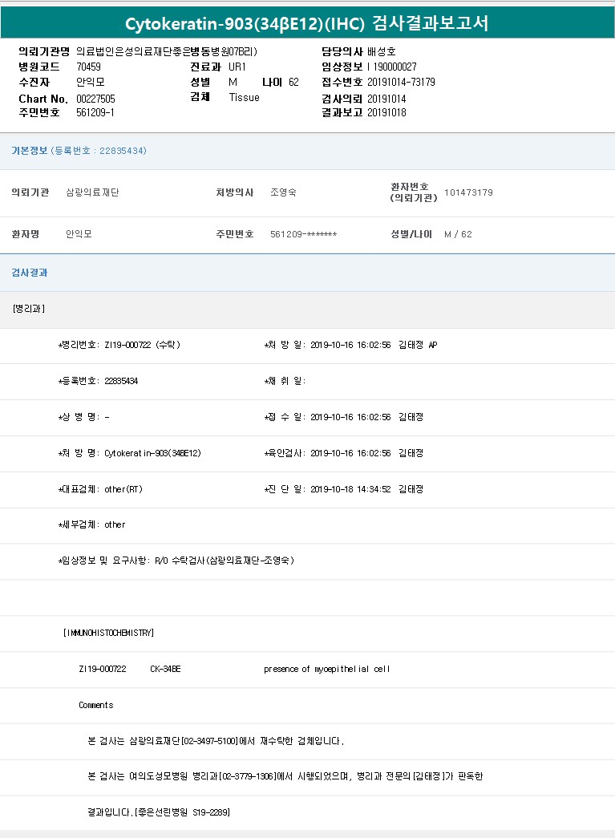The image size is (615, 838).
Task: Select the 진단일 2019-10-18 14:34:52 timestamp
Action: 350,489
